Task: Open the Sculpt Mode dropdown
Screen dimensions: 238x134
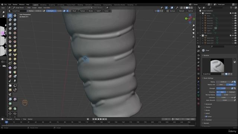Action: [x=19, y=8]
